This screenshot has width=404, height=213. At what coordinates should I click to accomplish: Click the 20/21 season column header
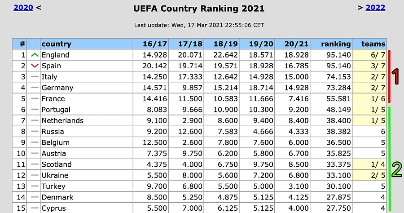[297, 44]
